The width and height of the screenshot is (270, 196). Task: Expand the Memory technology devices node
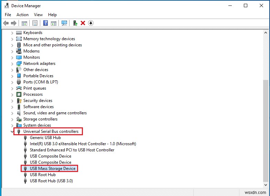click(x=12, y=39)
